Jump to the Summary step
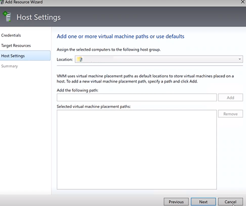Viewport: 246px width, 206px height. click(9, 66)
